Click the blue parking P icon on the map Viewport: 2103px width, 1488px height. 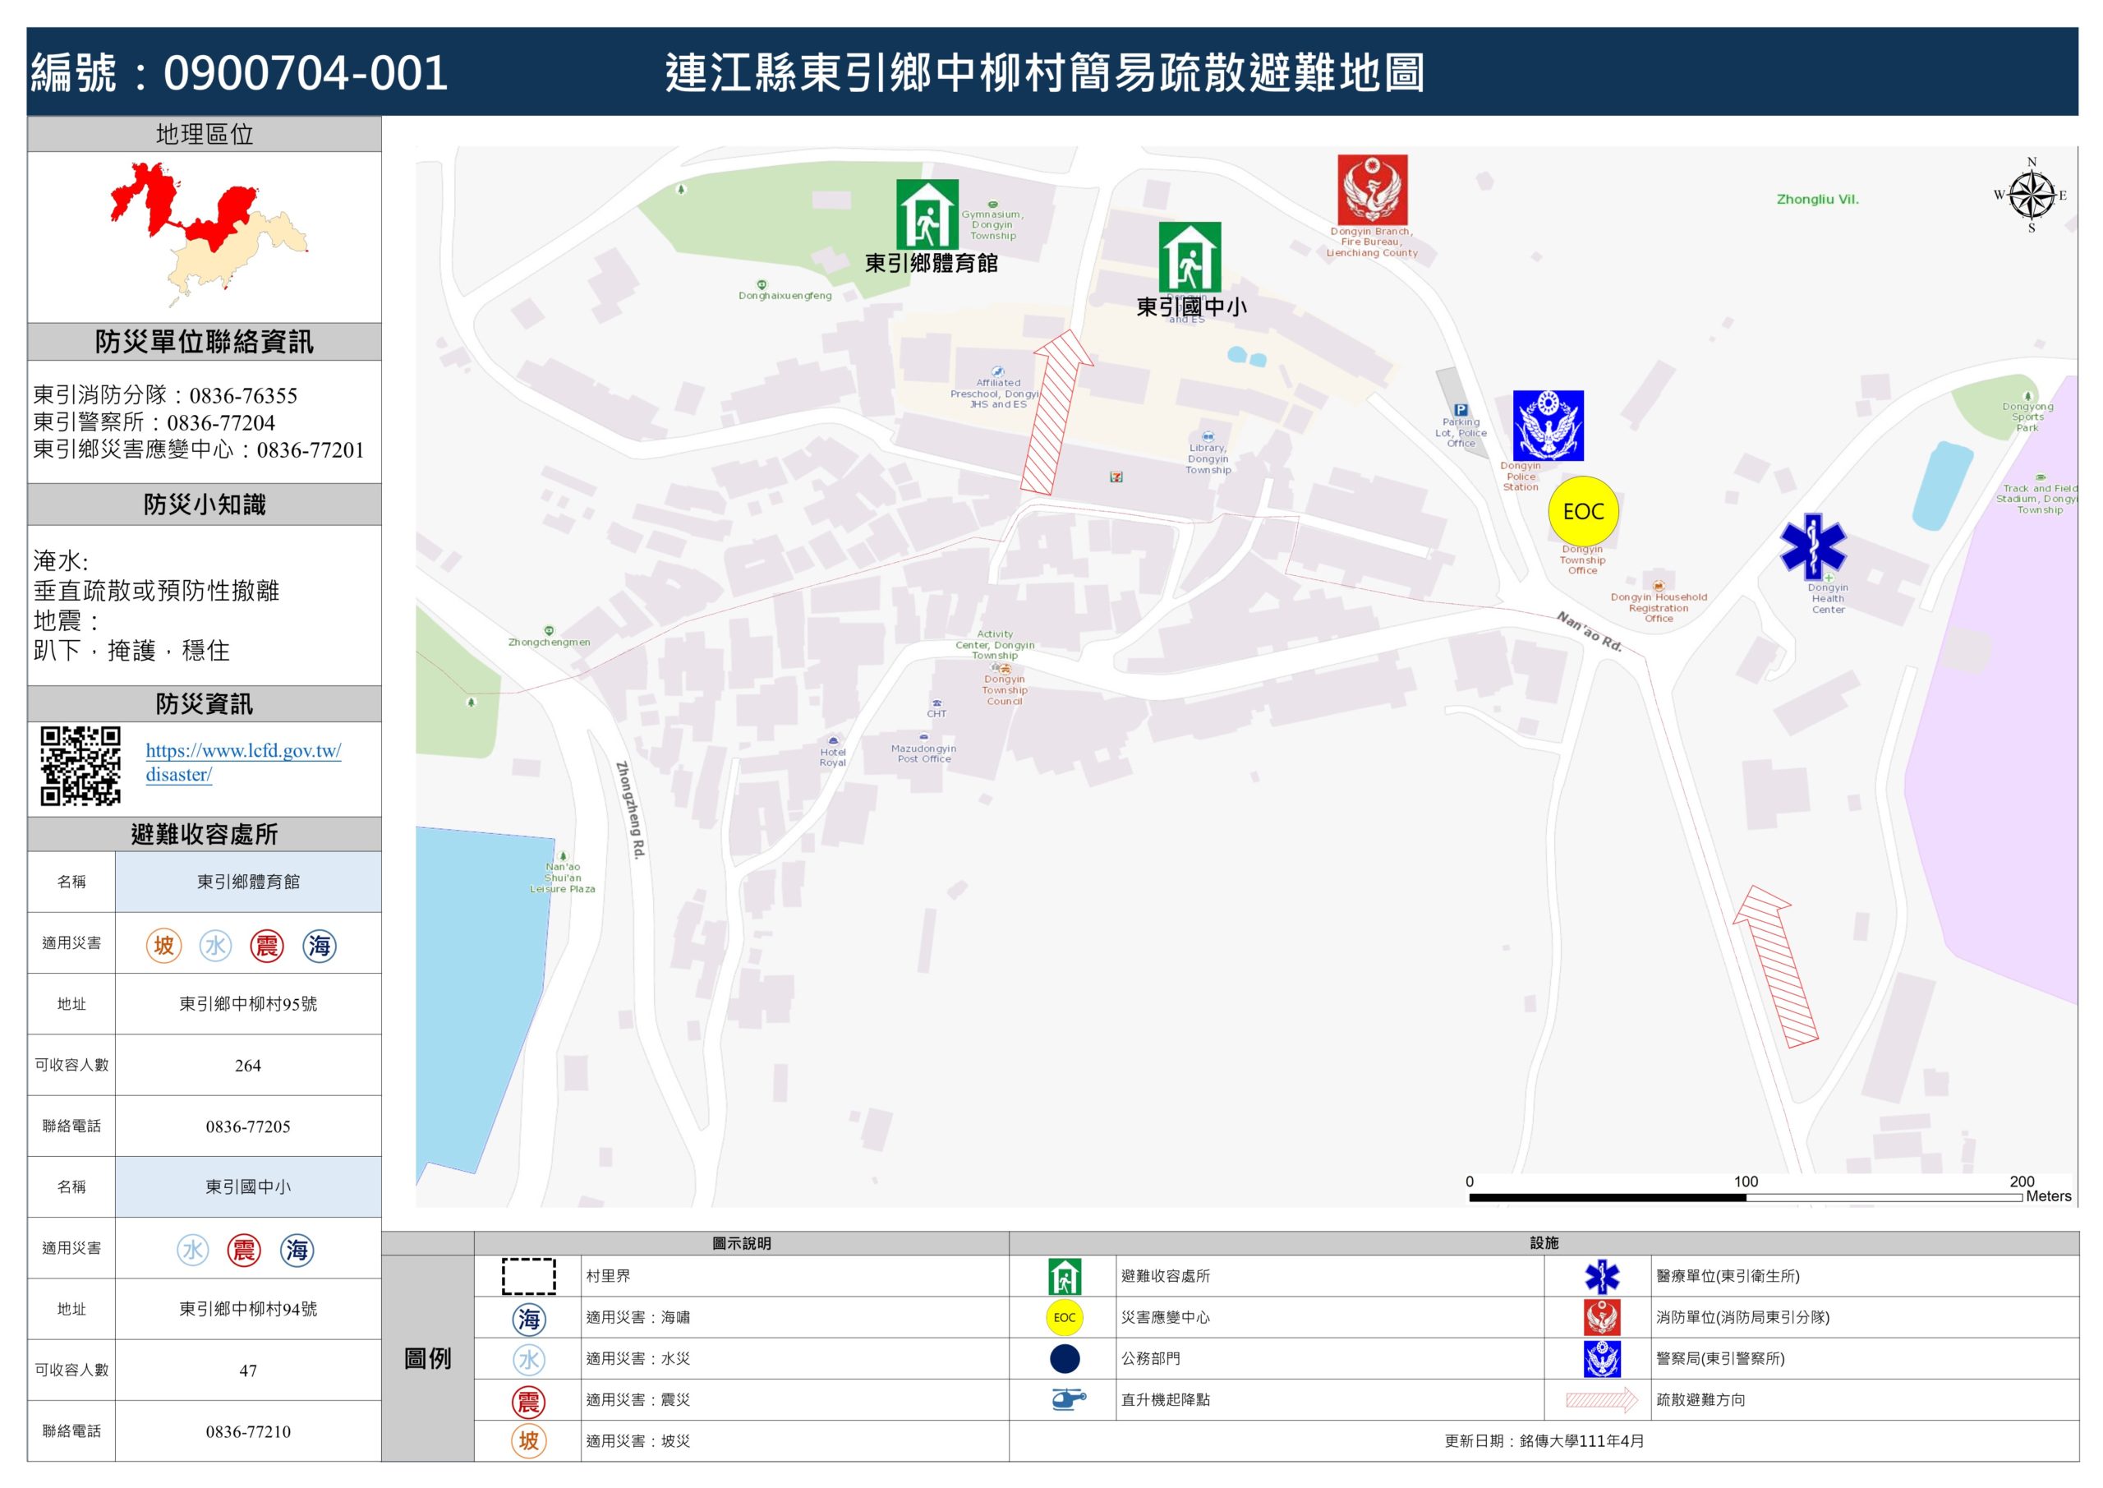[x=1460, y=409]
